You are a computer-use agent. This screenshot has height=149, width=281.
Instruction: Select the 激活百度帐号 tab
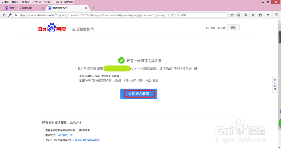[x=68, y=8]
